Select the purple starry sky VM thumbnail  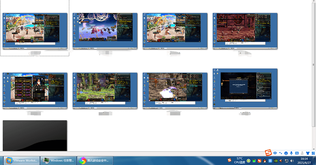click(105, 31)
